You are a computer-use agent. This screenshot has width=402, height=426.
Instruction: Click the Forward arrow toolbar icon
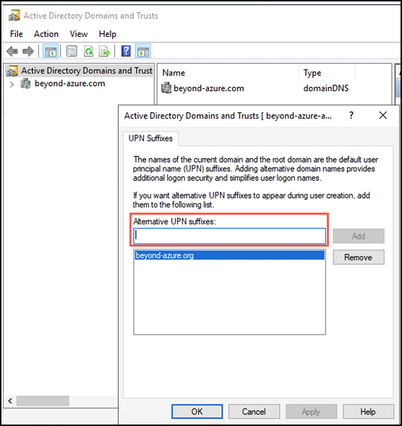pos(28,51)
